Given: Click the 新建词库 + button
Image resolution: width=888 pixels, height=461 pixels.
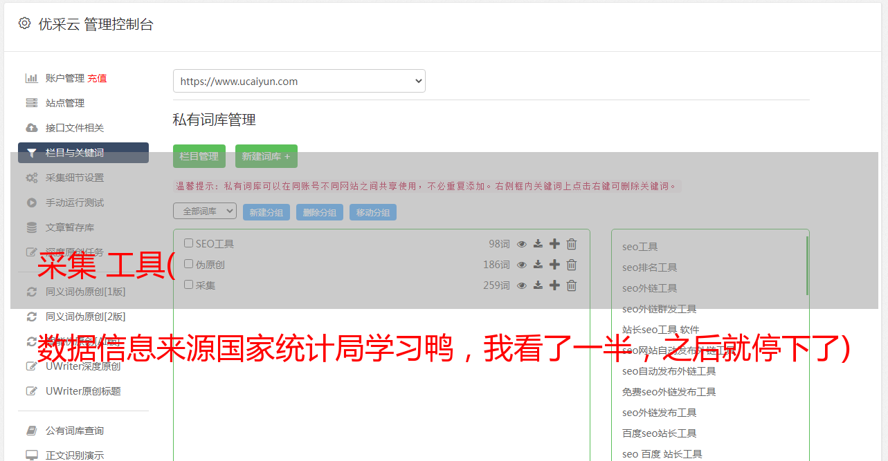Looking at the screenshot, I should (266, 156).
